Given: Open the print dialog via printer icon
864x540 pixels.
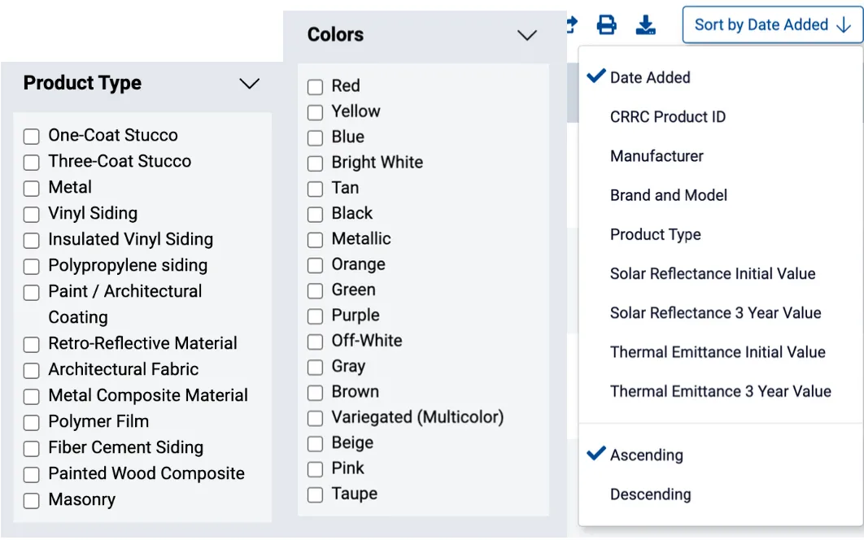Looking at the screenshot, I should tap(606, 24).
